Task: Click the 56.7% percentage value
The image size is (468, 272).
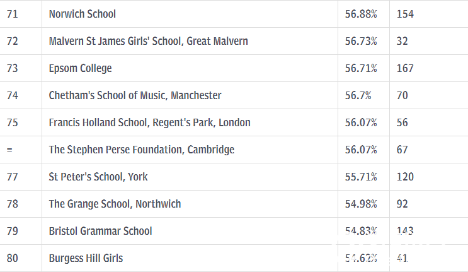Action: (358, 95)
